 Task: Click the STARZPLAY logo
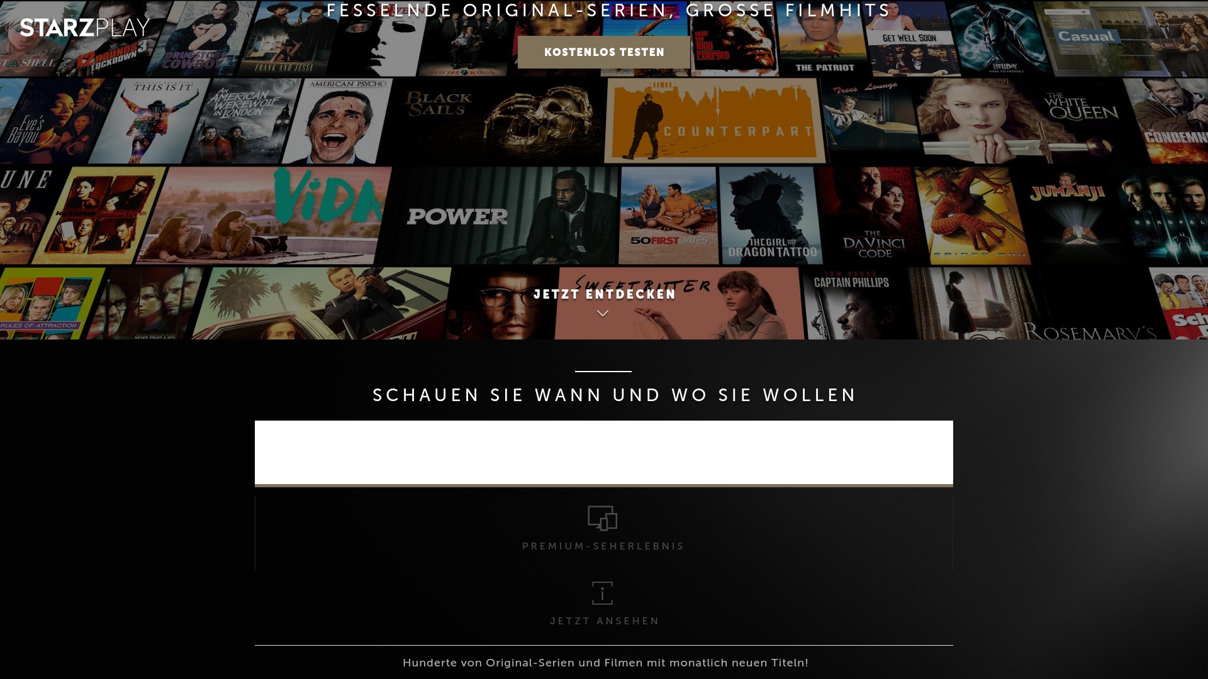[85, 28]
